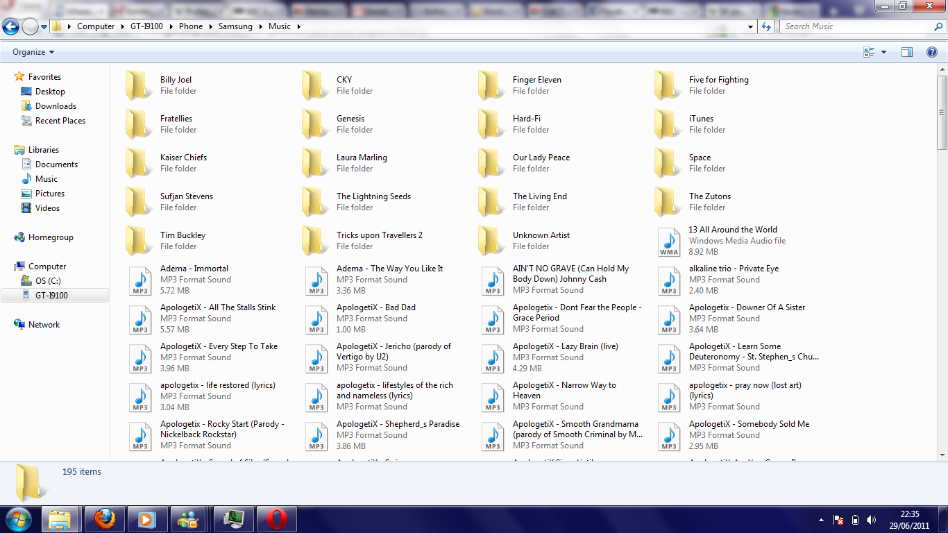Click the change view icon
The width and height of the screenshot is (948, 533).
pyautogui.click(x=869, y=52)
